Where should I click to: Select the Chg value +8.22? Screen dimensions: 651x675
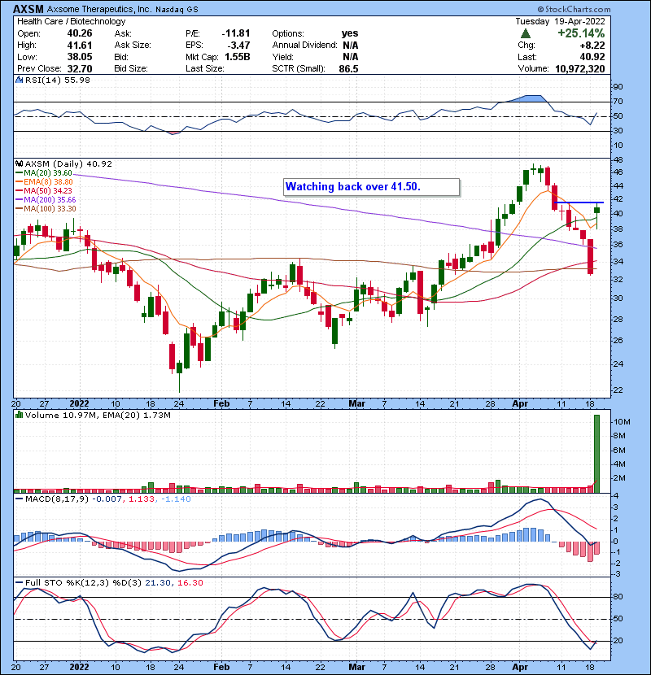pyautogui.click(x=592, y=46)
